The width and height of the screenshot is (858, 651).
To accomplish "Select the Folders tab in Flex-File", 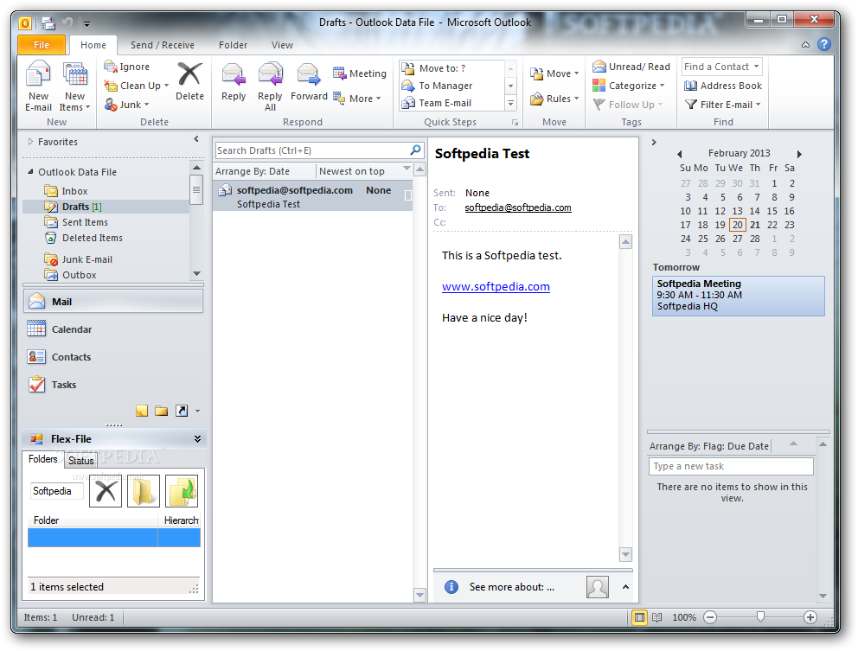I will coord(42,459).
